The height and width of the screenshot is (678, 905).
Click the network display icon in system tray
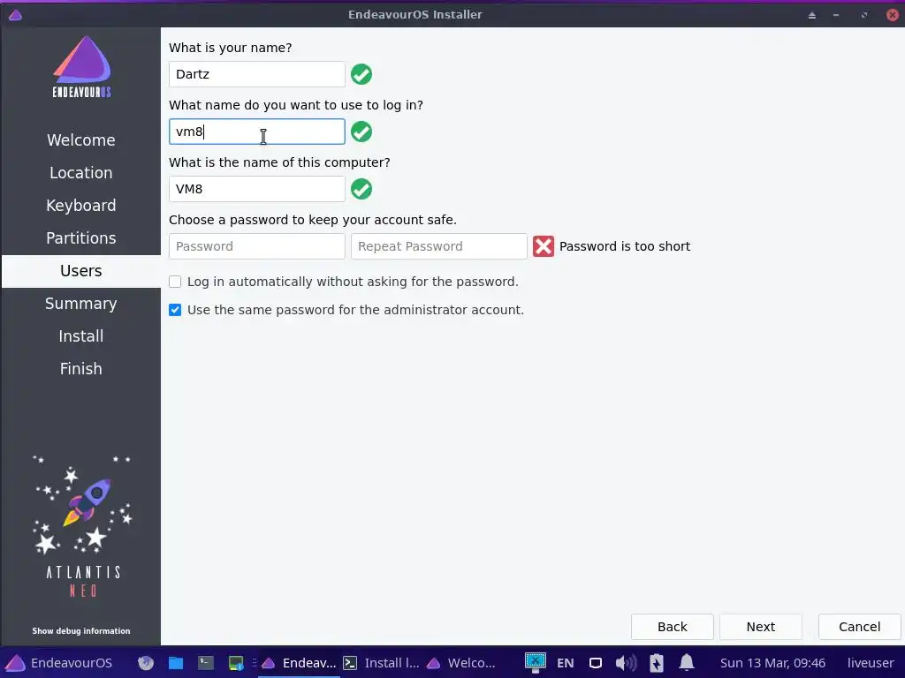[536, 663]
